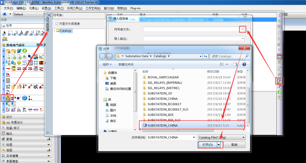306x163 pixels.
Task: Click the list document icon in row A
Action: (8, 80)
